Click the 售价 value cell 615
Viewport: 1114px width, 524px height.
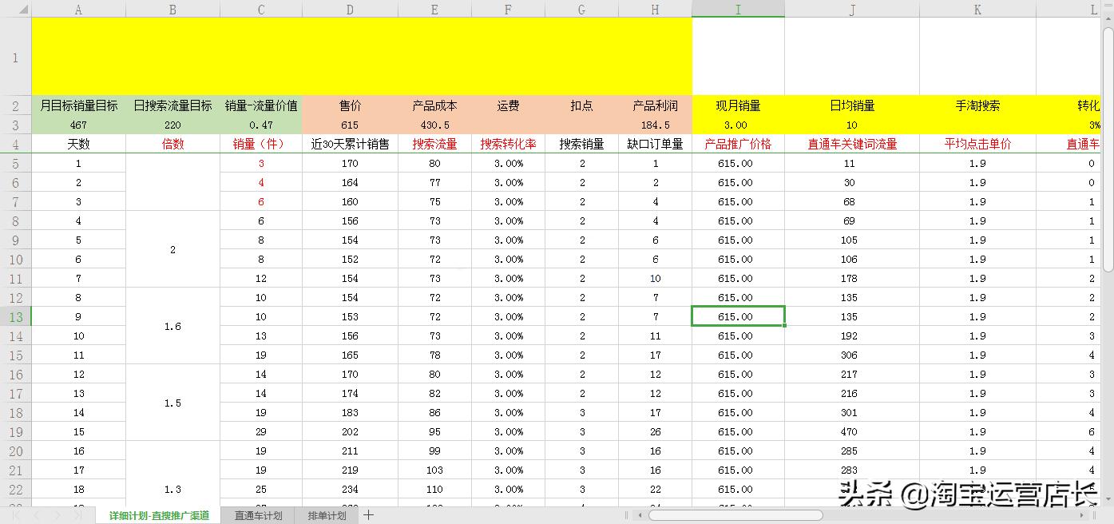tap(350, 125)
